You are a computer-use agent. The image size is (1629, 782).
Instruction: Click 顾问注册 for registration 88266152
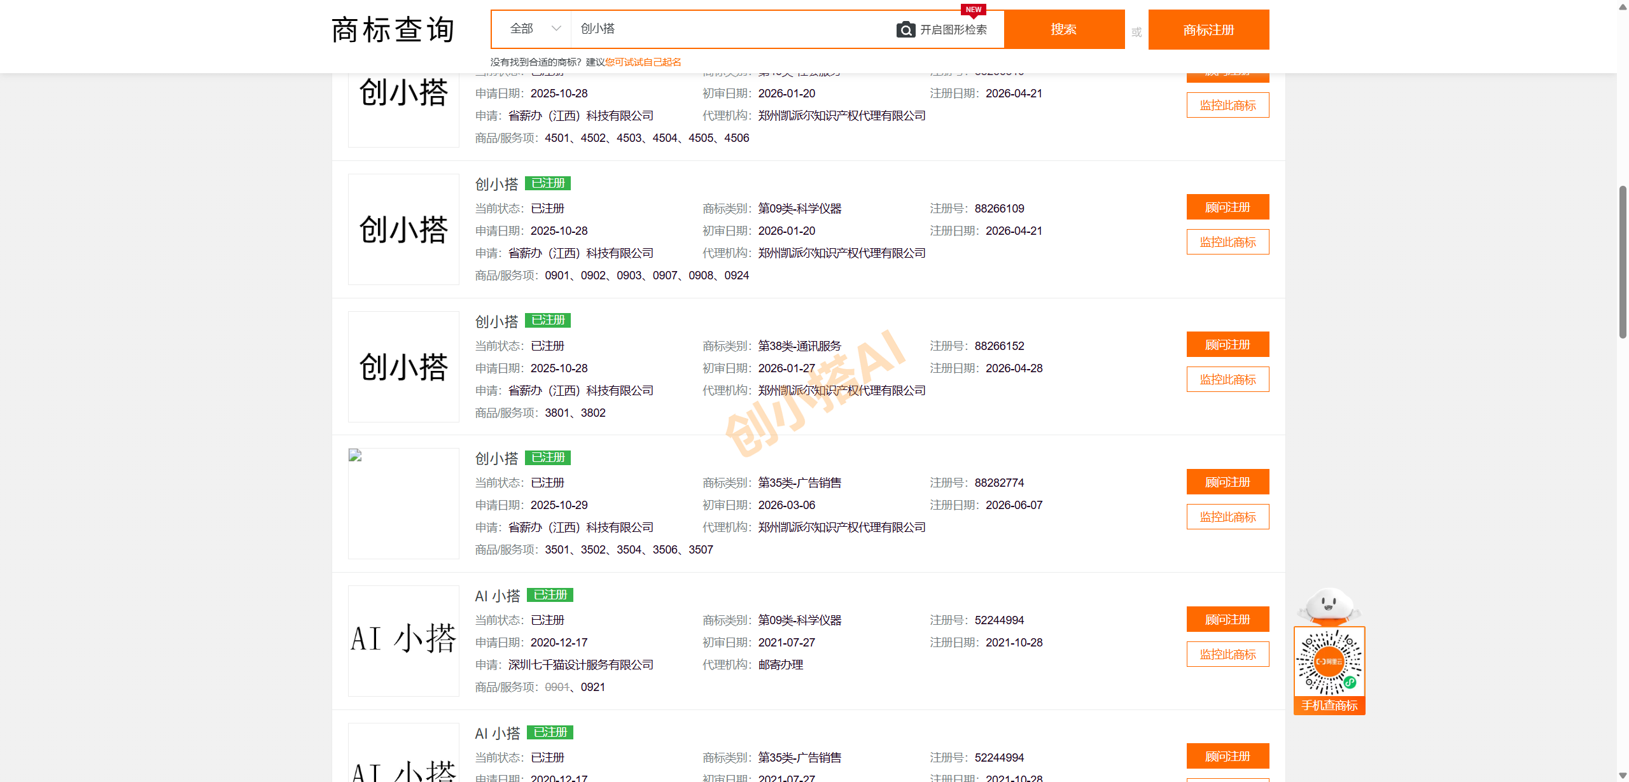[x=1227, y=344]
